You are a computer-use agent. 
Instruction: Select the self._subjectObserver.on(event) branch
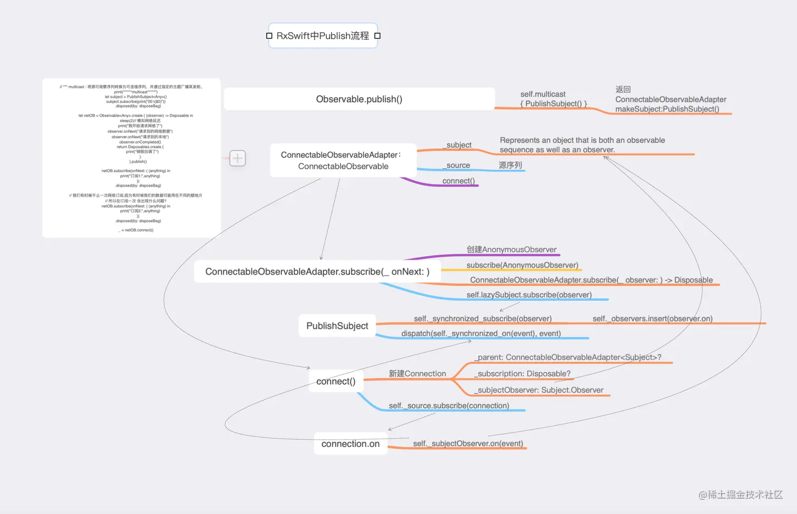pyautogui.click(x=468, y=443)
